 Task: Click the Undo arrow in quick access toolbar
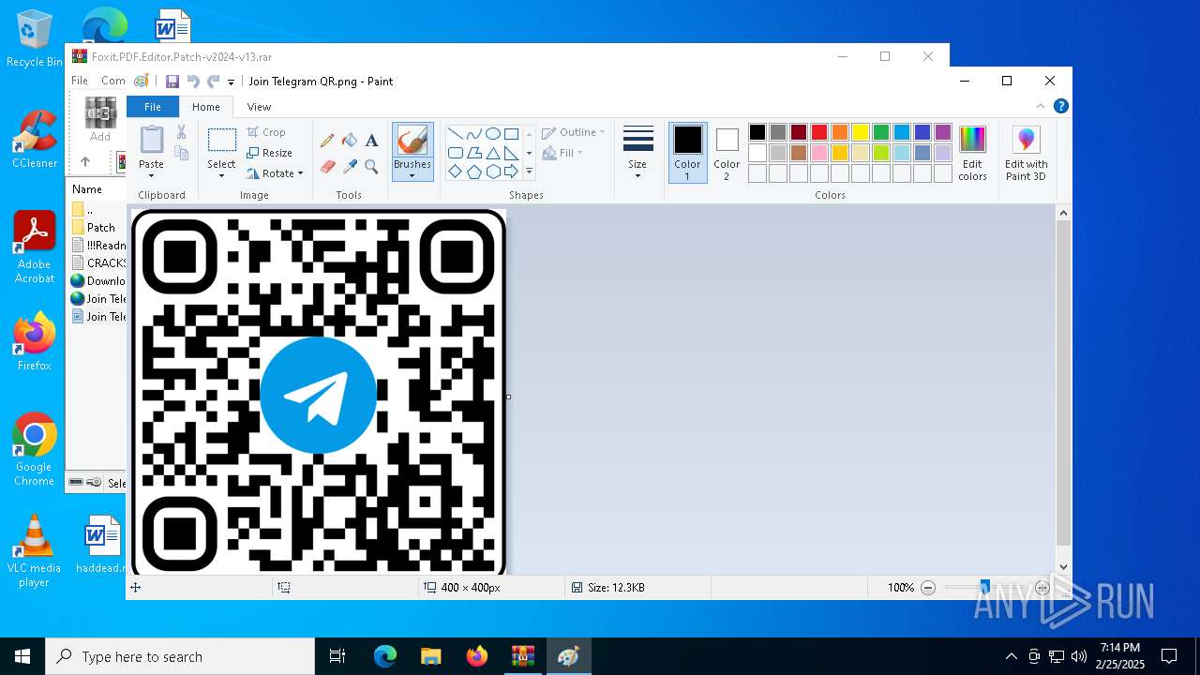pyautogui.click(x=193, y=82)
